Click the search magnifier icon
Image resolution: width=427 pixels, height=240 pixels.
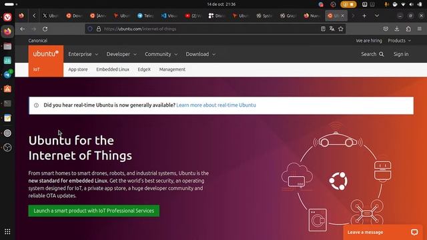point(382,54)
